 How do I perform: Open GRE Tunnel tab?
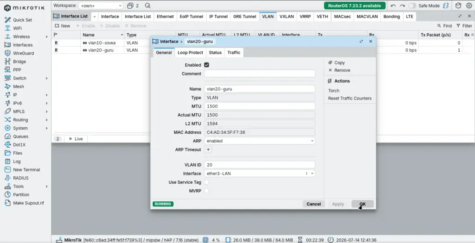pos(244,17)
